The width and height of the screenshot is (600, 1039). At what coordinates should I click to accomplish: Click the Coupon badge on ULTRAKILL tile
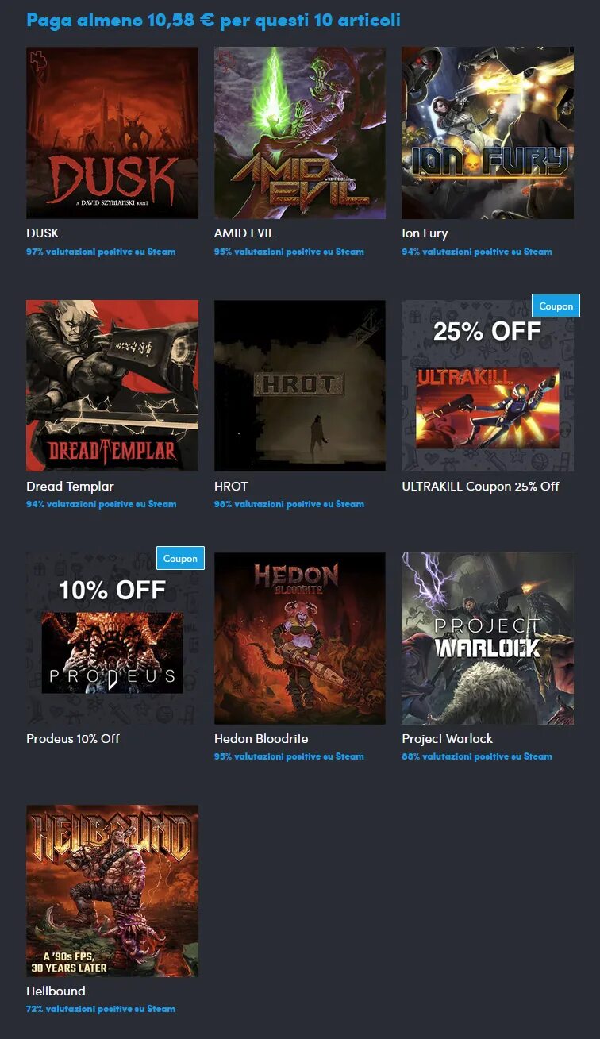[x=556, y=306]
